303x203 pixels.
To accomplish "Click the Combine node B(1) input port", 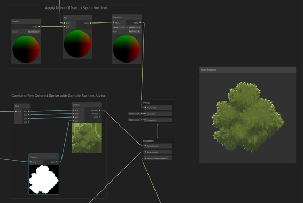I will [73, 117].
